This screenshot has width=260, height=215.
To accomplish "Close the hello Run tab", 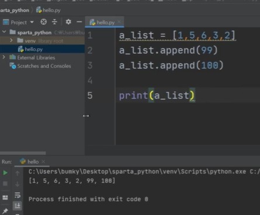I will (43, 161).
